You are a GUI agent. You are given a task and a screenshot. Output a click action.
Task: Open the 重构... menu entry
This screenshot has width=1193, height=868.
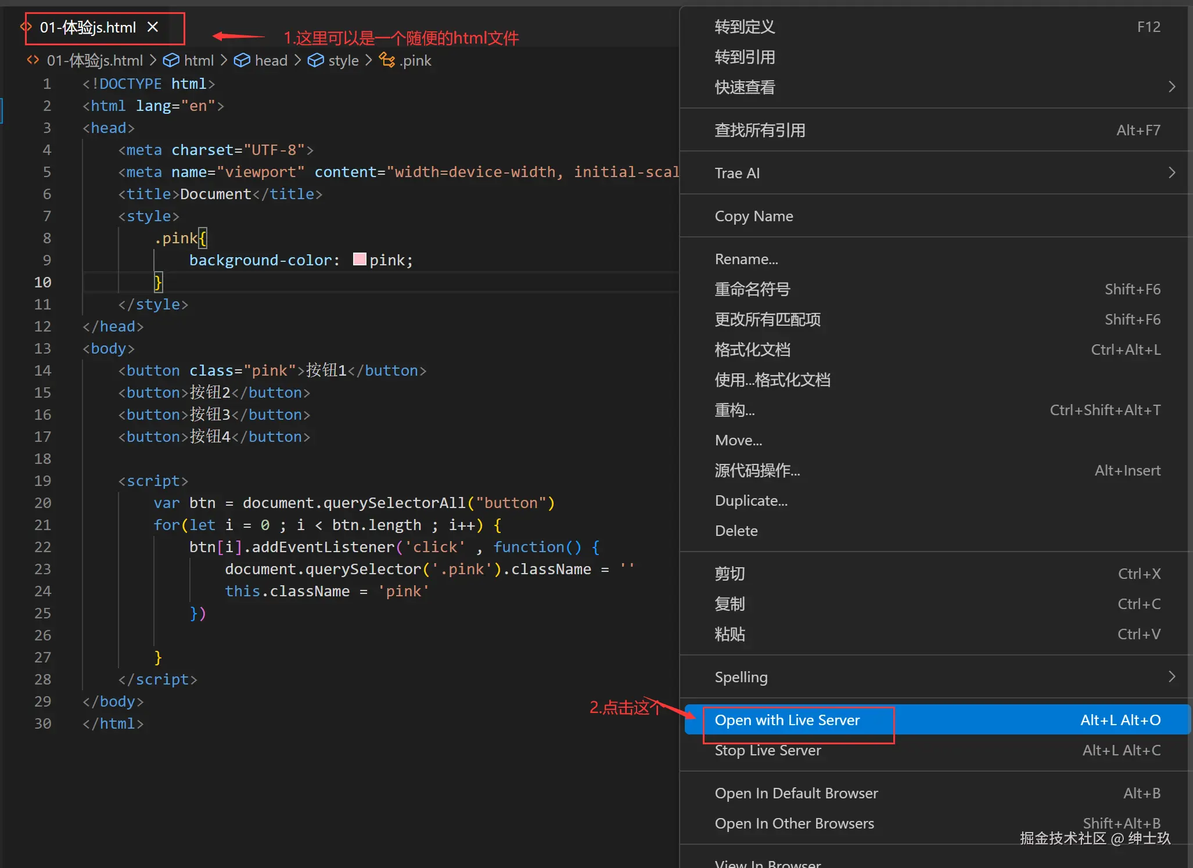[x=936, y=410]
